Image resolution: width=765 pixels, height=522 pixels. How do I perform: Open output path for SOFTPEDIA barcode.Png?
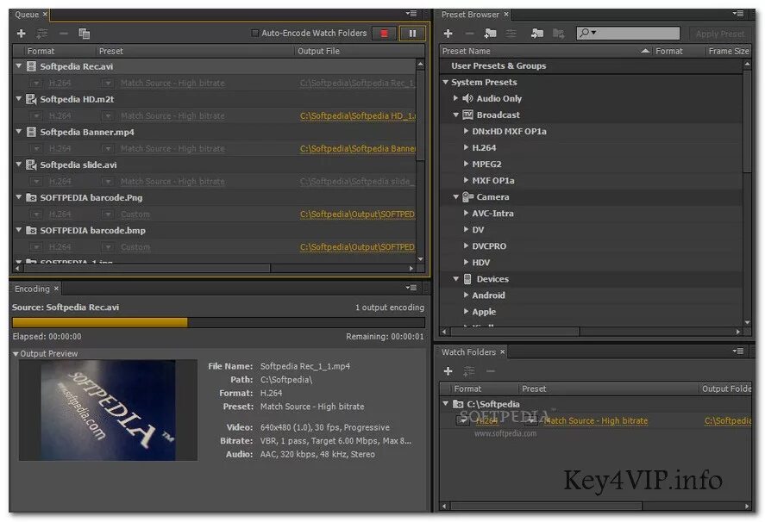pyautogui.click(x=358, y=214)
